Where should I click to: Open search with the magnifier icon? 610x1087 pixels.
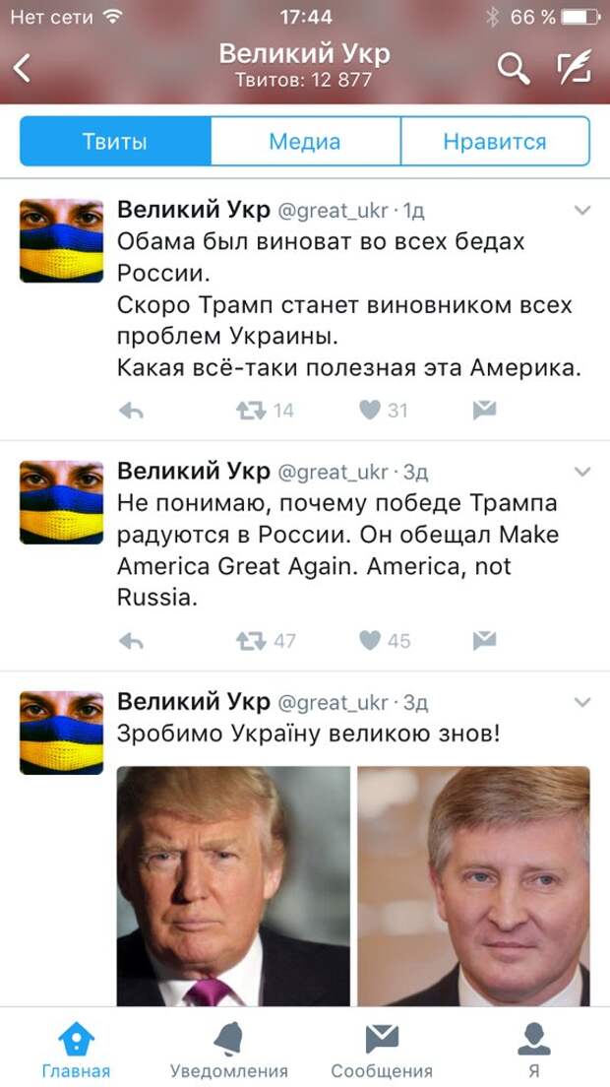click(513, 69)
